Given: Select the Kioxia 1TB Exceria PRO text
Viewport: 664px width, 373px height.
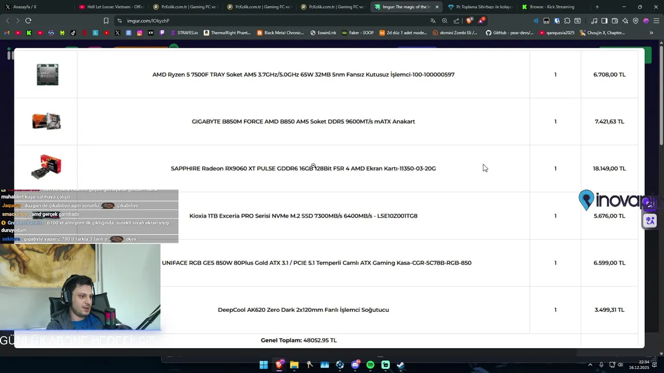Looking at the screenshot, I should pos(303,216).
